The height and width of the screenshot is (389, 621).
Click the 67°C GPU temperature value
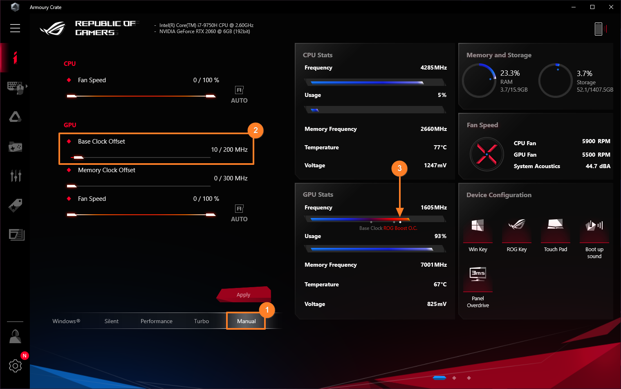440,284
